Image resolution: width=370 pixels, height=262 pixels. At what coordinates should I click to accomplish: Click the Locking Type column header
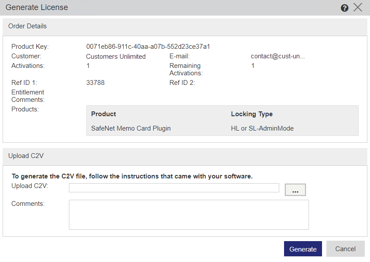pyautogui.click(x=252, y=114)
